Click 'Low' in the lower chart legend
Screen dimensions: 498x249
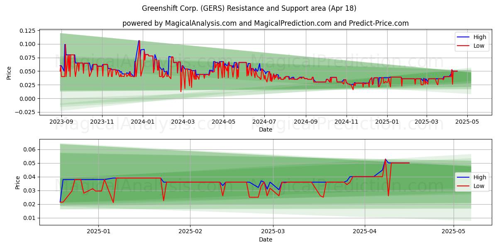[479, 186]
